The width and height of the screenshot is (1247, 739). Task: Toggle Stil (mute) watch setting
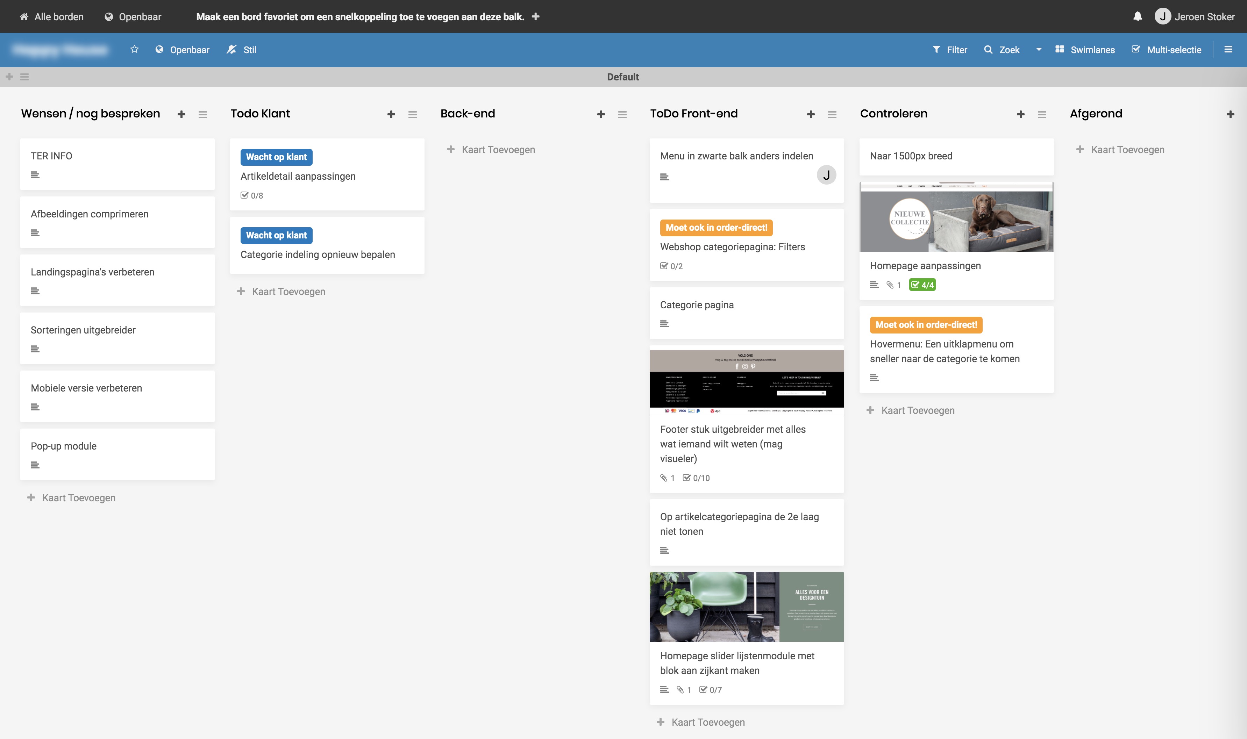pos(242,50)
